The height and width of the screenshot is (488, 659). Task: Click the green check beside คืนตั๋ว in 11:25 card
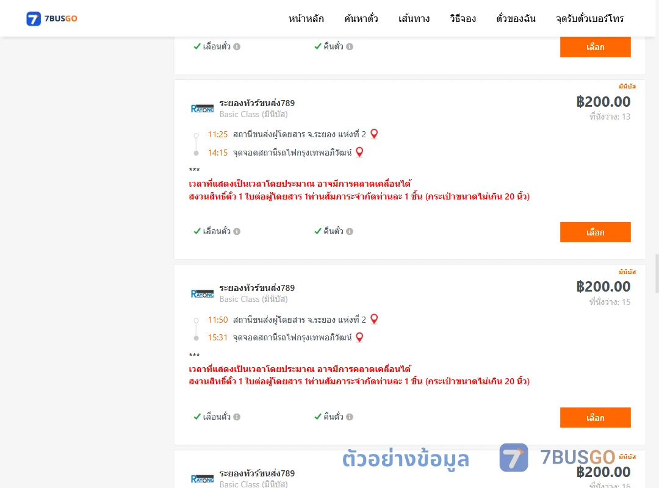coord(318,231)
